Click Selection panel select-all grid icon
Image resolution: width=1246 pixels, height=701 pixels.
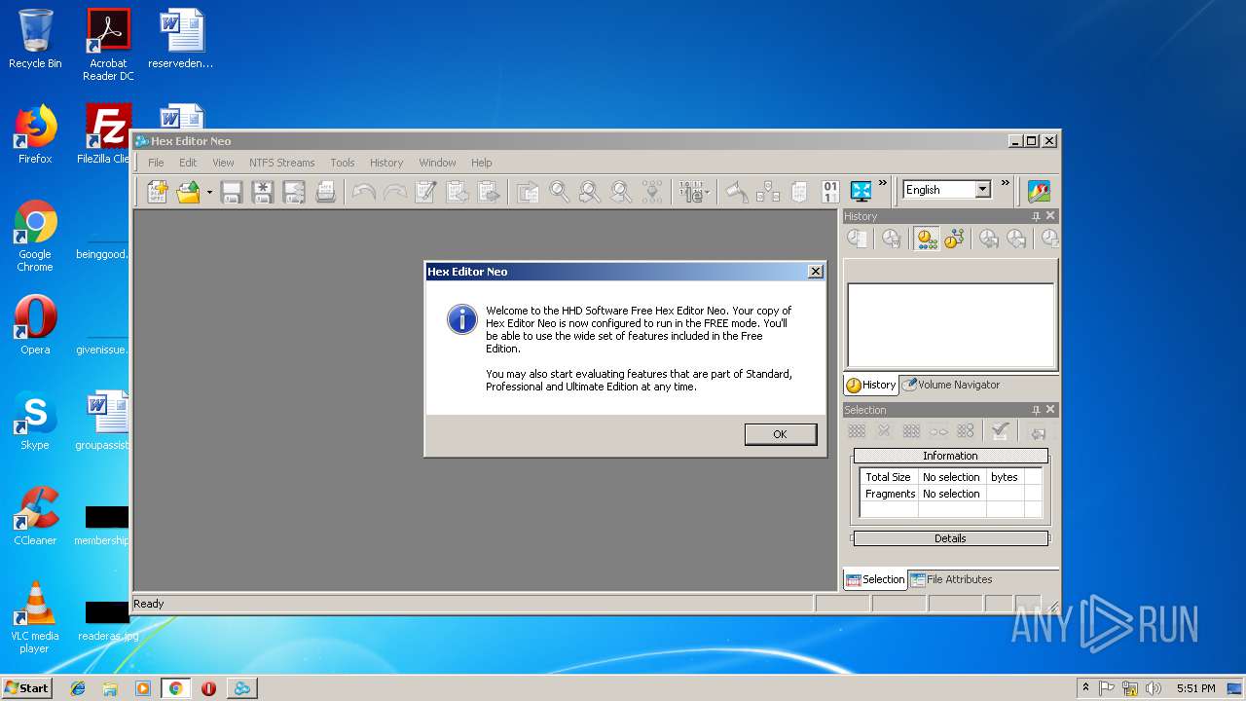click(x=857, y=431)
